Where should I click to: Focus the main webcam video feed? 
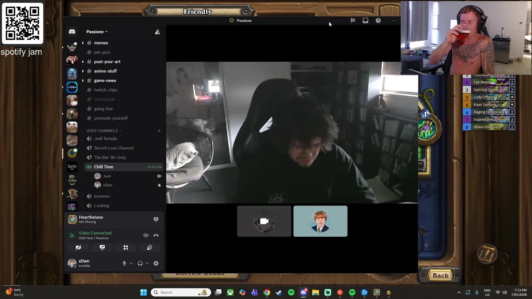coord(292,132)
